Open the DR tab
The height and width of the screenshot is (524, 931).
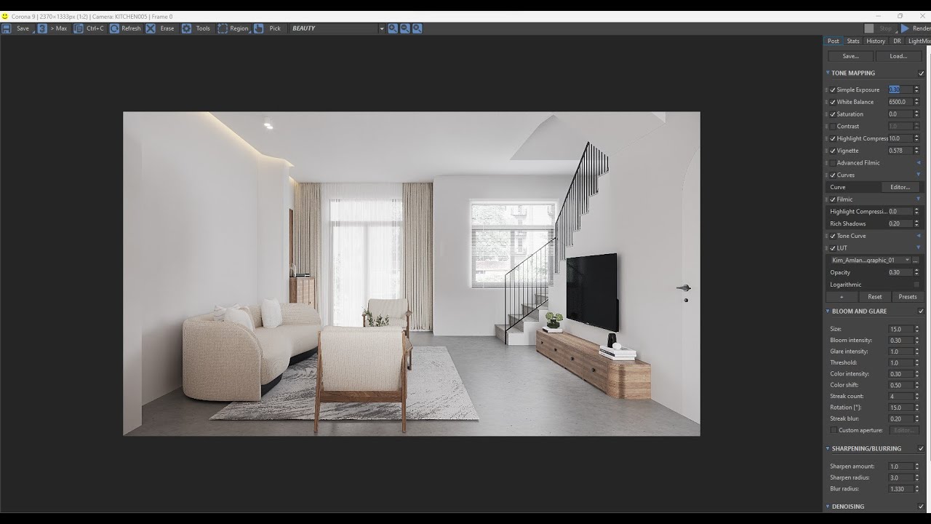point(897,41)
